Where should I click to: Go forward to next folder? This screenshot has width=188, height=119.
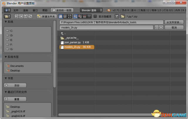coord(21,16)
